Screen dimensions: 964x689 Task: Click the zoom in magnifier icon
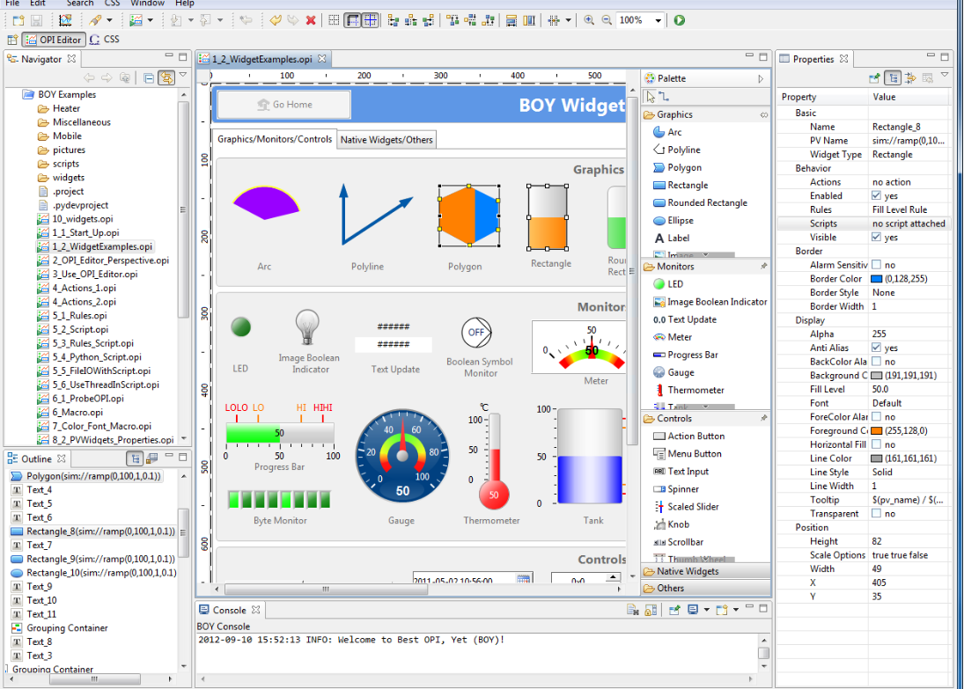tap(589, 20)
